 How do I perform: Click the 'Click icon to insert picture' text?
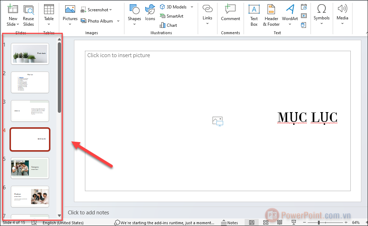[118, 55]
